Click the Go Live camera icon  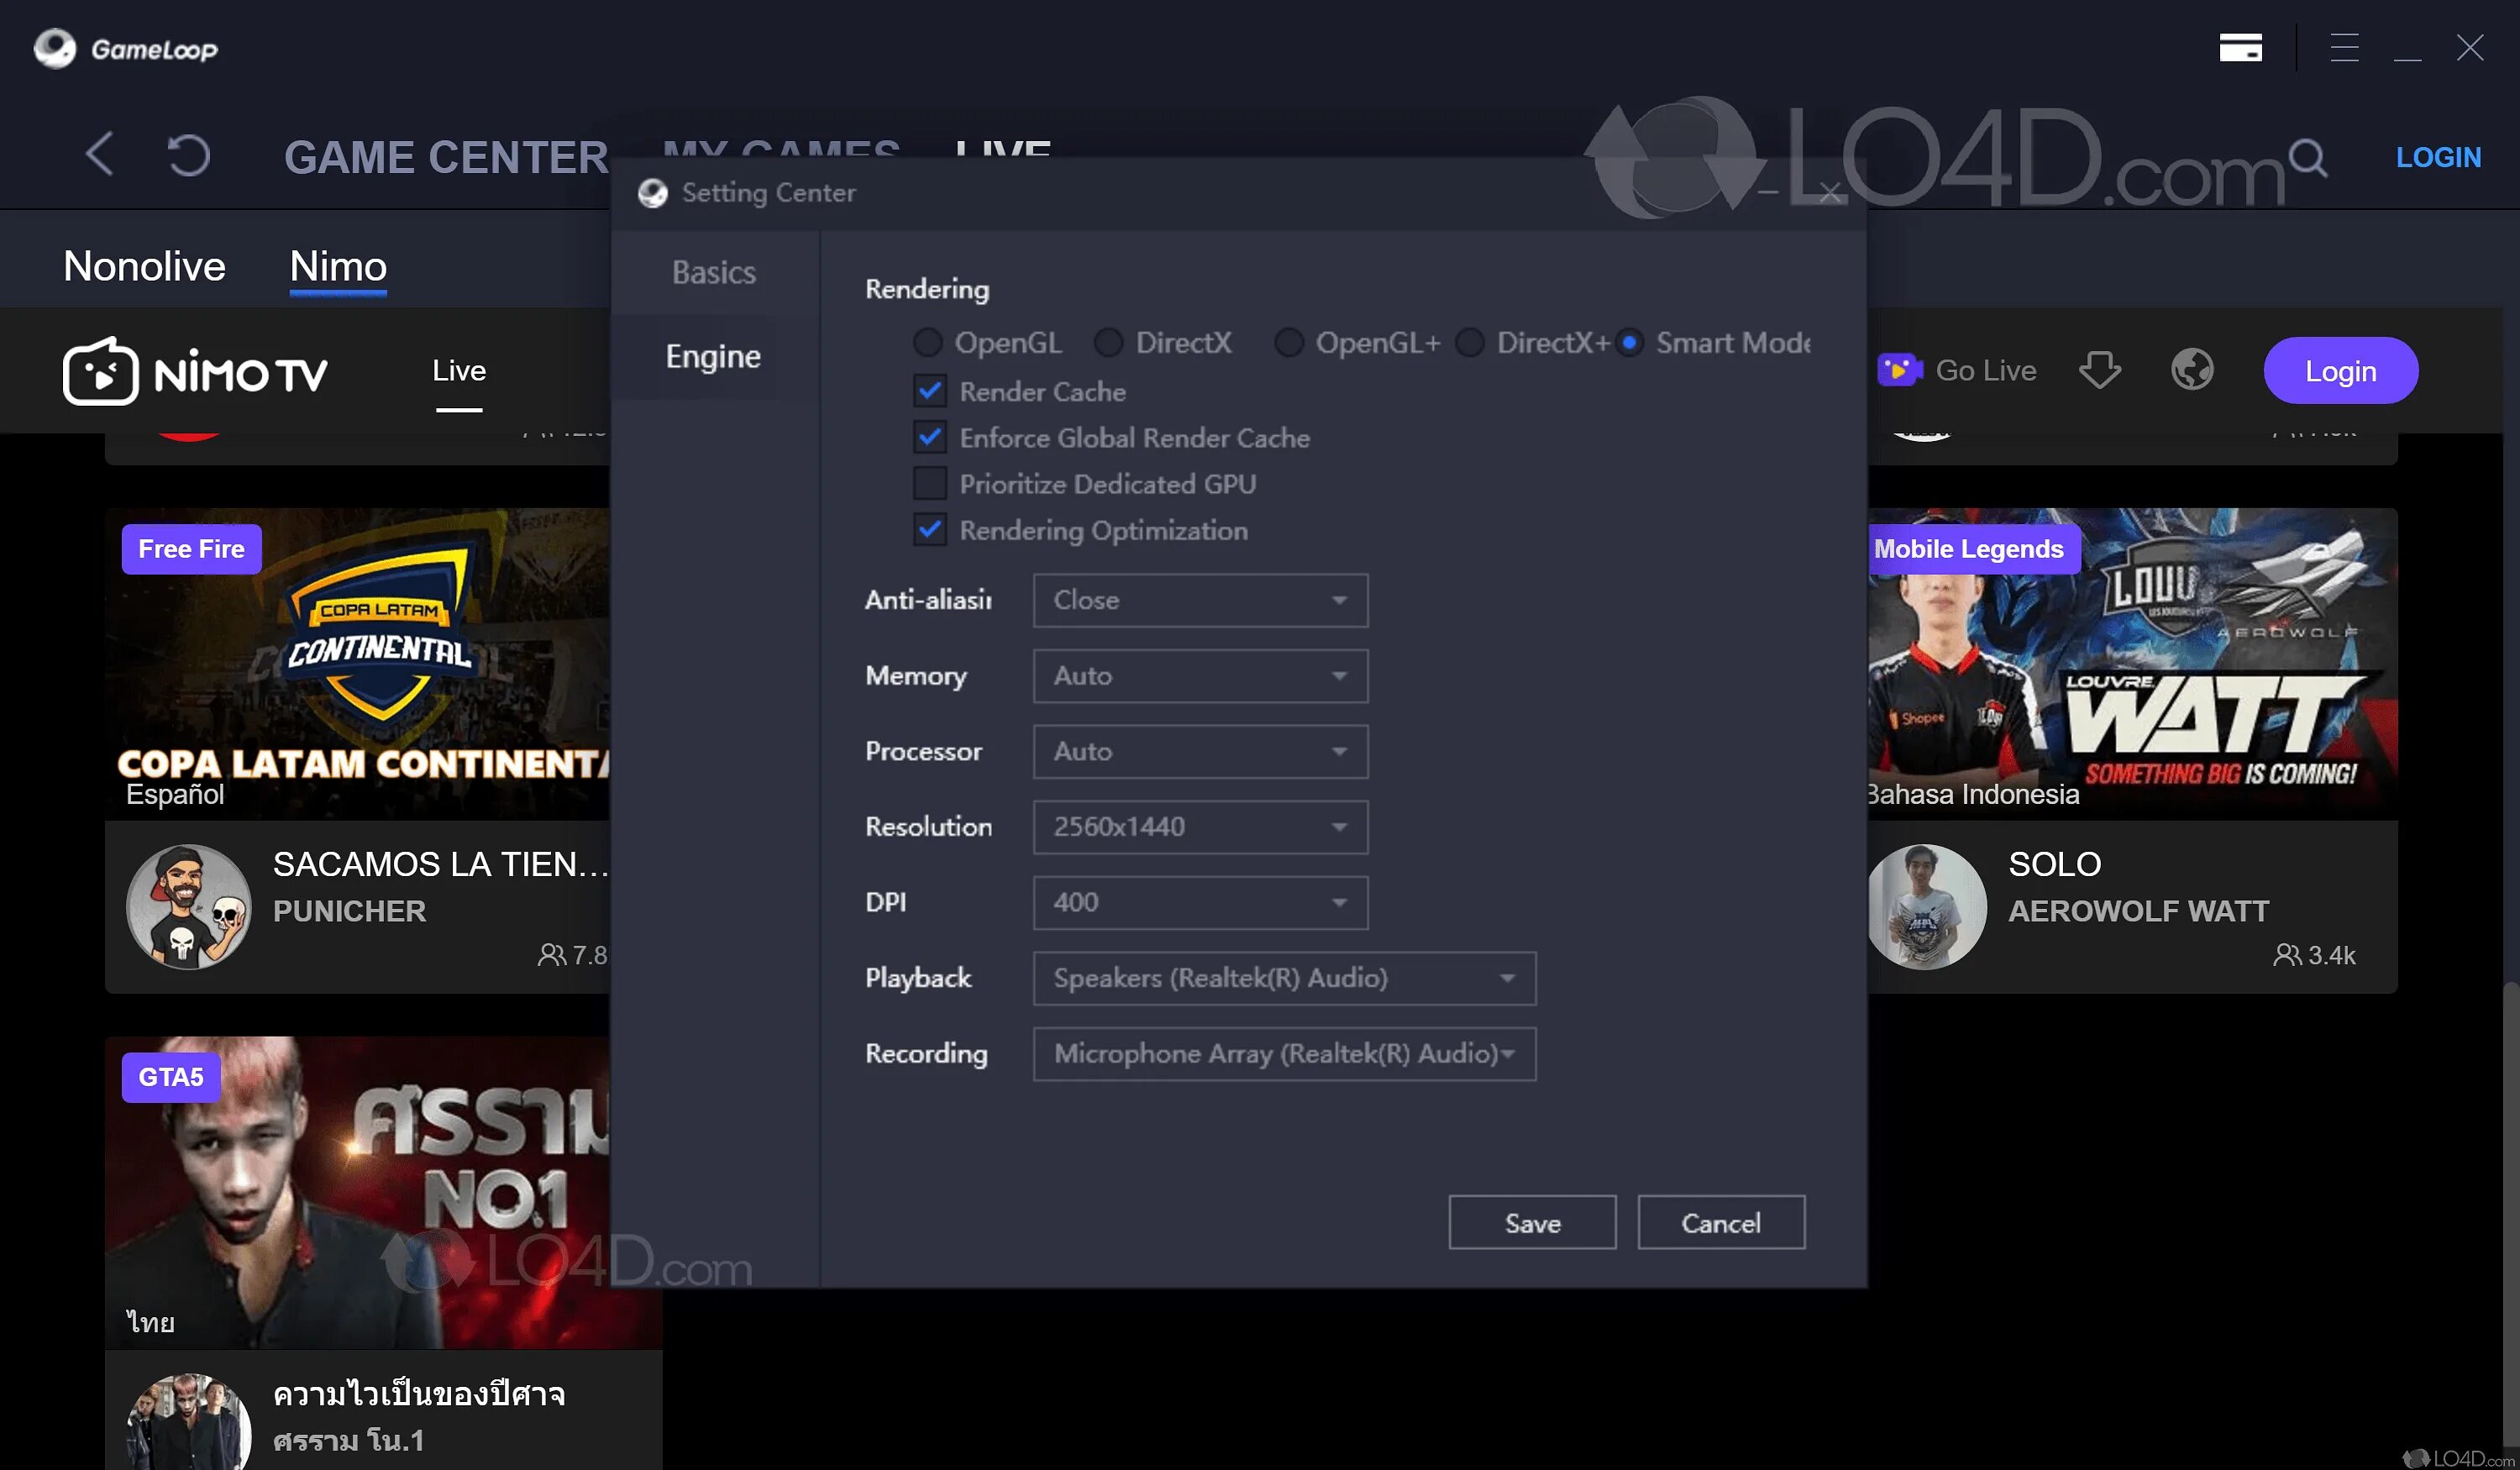pyautogui.click(x=1899, y=370)
